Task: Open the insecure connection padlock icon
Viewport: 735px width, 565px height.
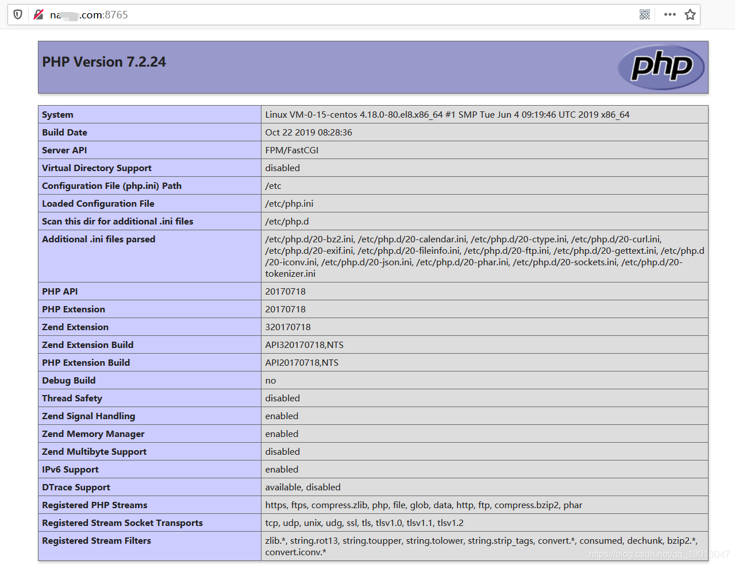Action: click(39, 14)
